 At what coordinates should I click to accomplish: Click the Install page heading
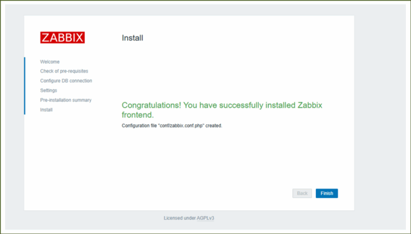[132, 38]
